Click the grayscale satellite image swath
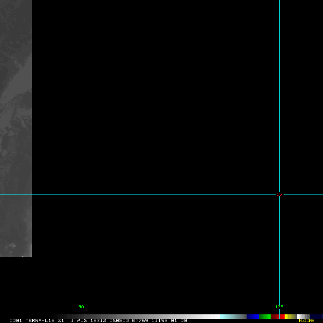 16,128
